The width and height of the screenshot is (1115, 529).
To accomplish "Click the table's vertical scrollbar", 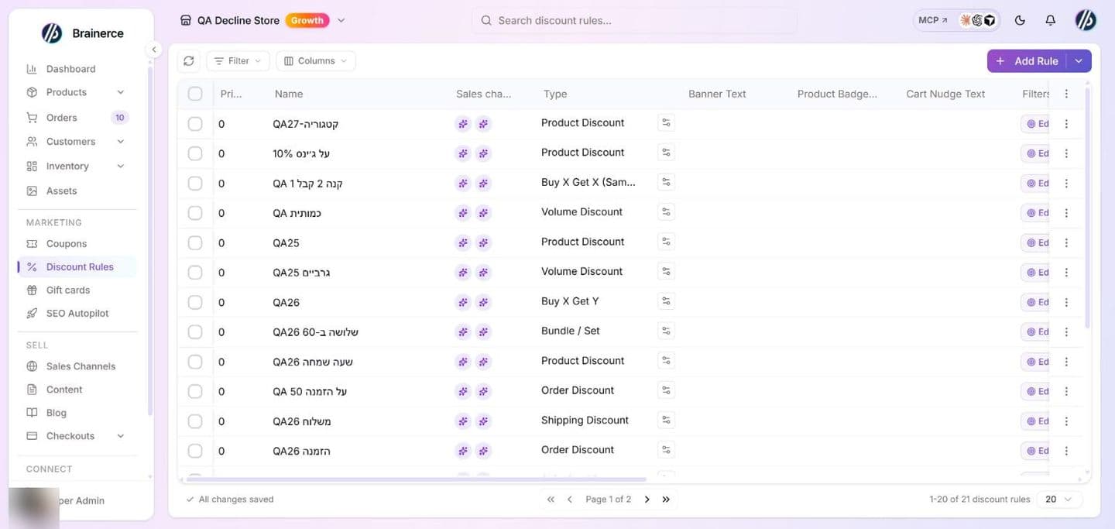I will tap(1087, 208).
